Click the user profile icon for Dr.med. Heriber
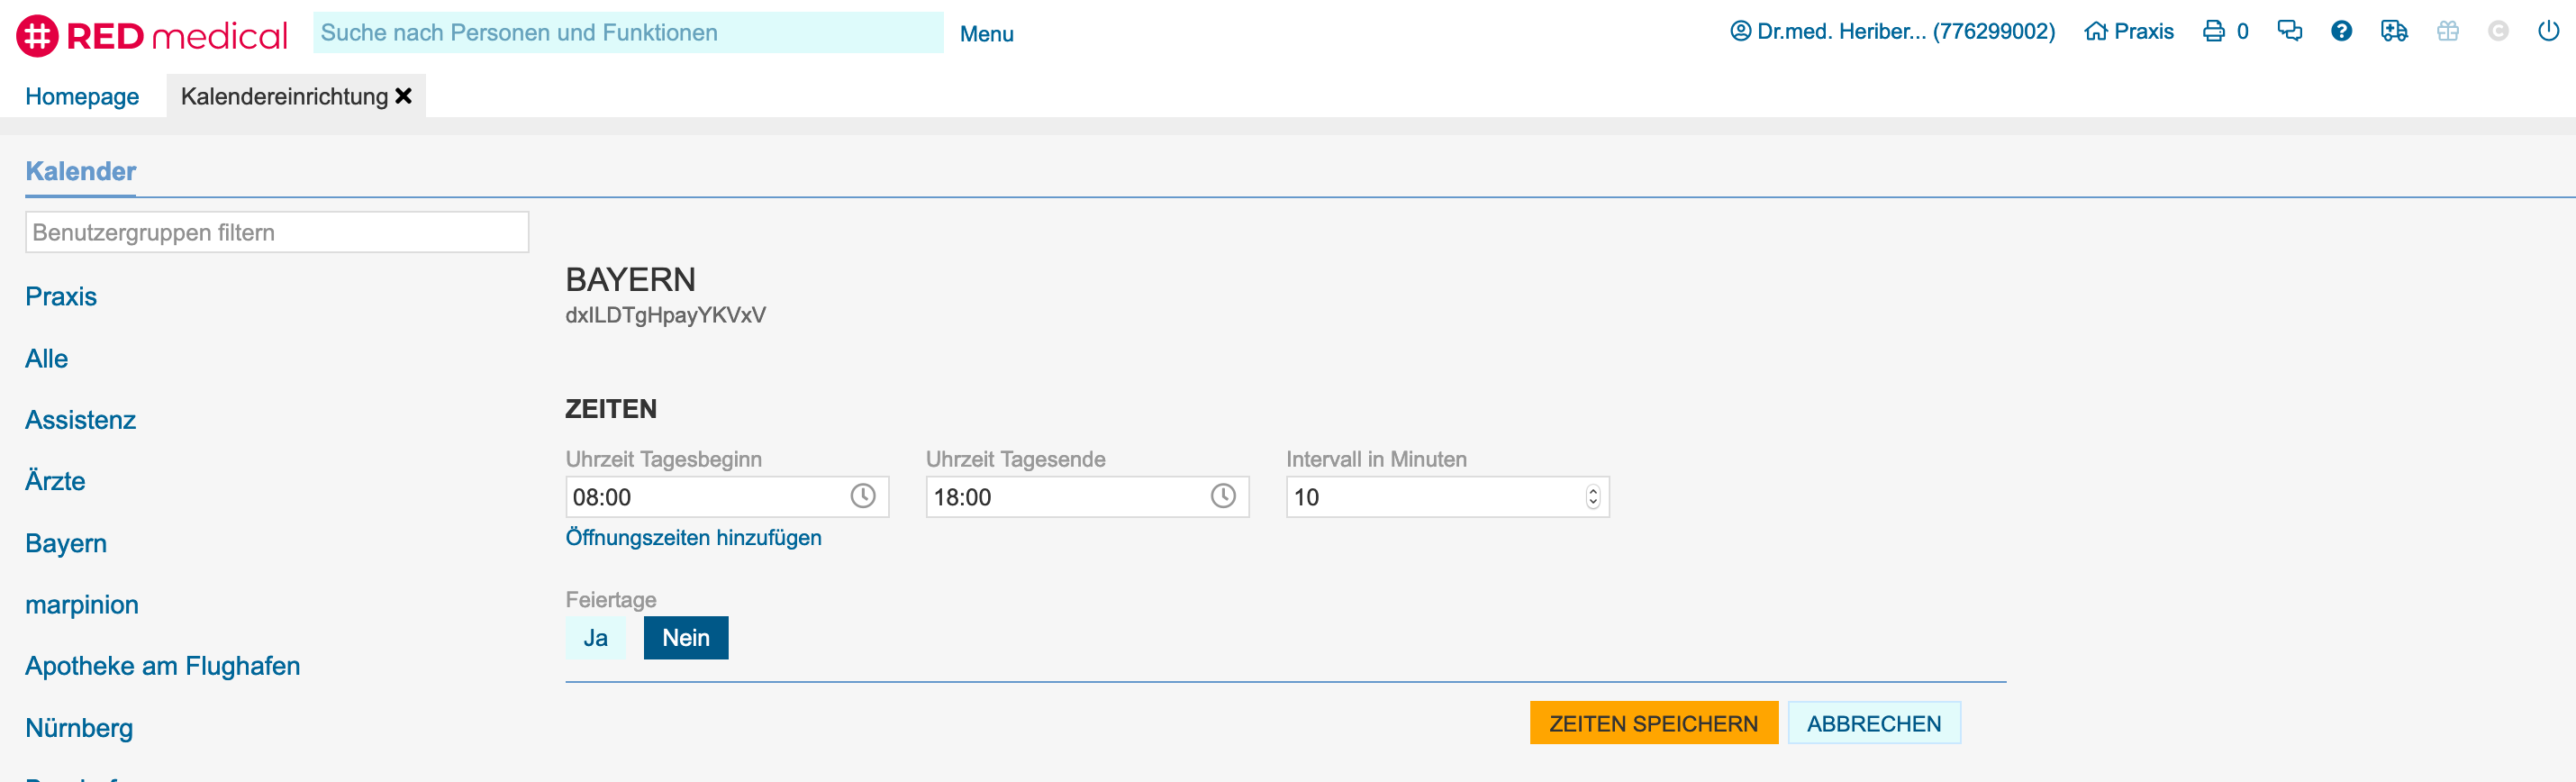Viewport: 2576px width, 782px height. (1740, 32)
